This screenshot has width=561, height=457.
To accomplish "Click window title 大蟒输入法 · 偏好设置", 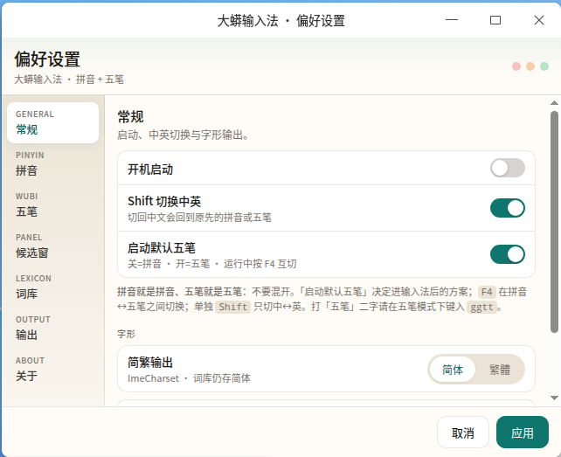I will pos(280,21).
